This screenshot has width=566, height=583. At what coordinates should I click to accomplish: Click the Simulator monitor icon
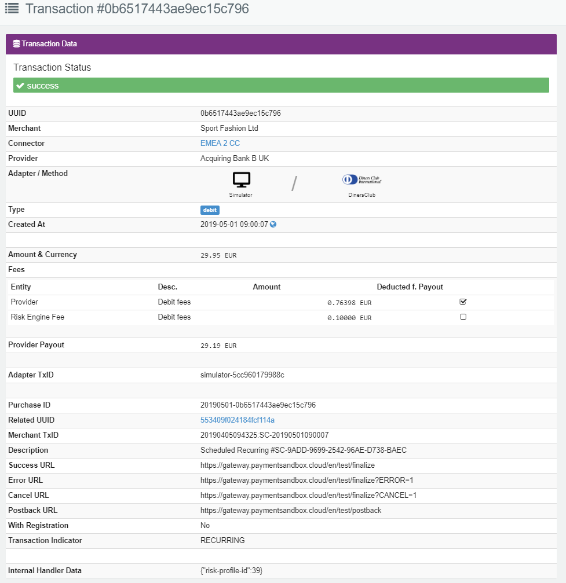pos(241,180)
